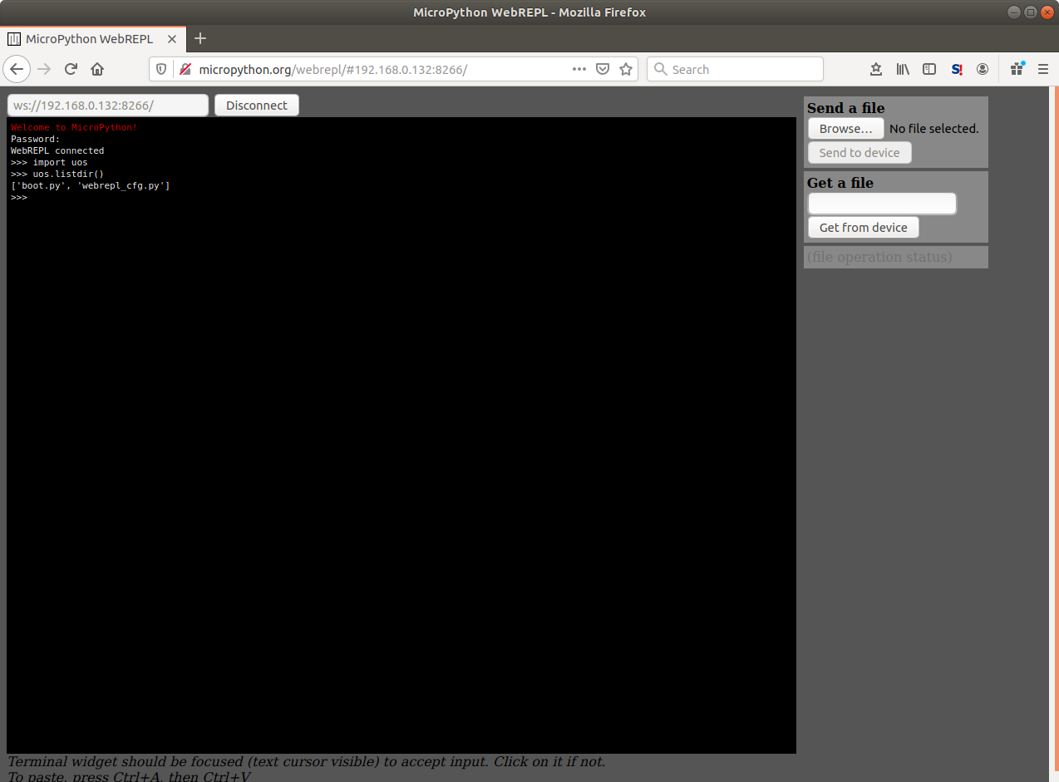Open the page actions three-dot menu
The image size is (1059, 782).
click(x=579, y=69)
